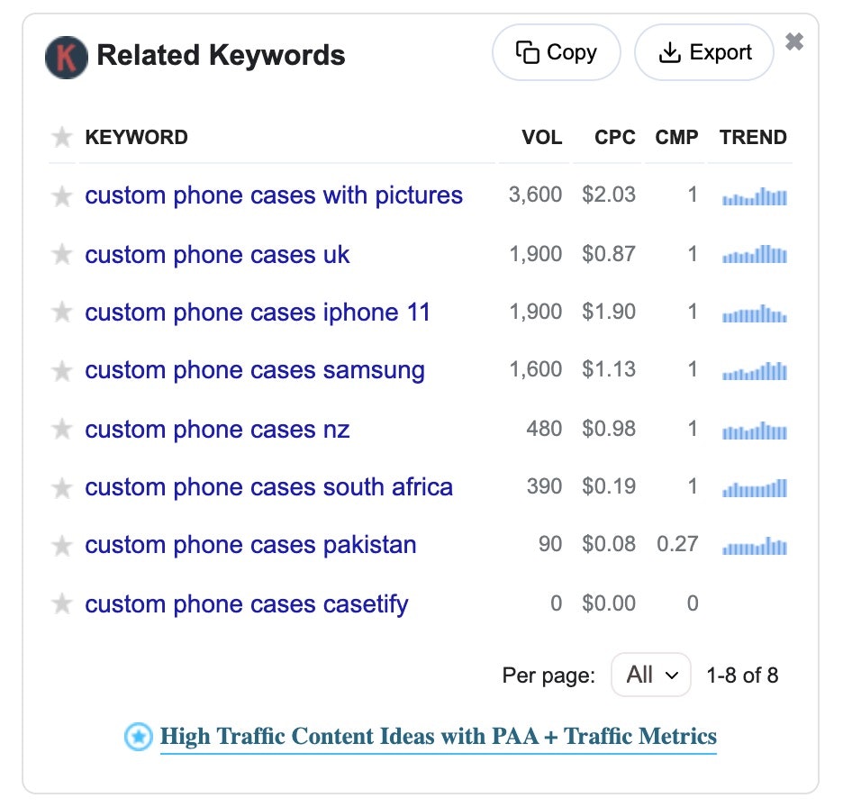
Task: Close the Related Keywords widget
Action: [794, 41]
